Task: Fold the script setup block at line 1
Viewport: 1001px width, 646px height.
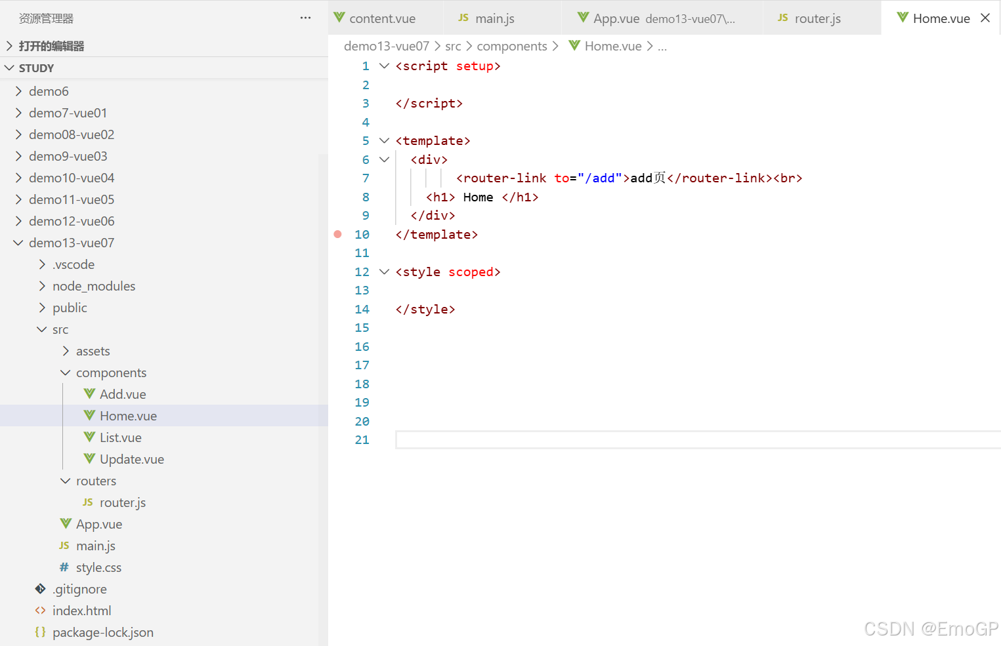Action: 385,66
